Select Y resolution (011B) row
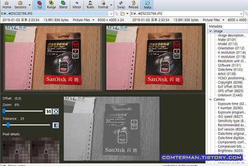The height and width of the screenshot is (166, 248). 232,57
